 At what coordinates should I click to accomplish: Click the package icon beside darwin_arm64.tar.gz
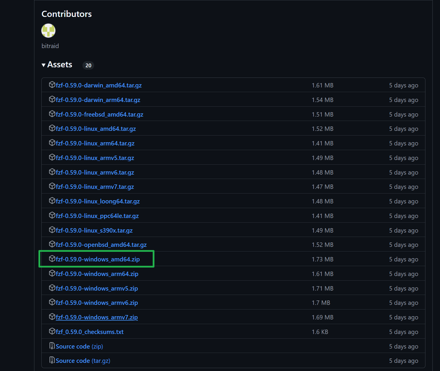pos(52,99)
